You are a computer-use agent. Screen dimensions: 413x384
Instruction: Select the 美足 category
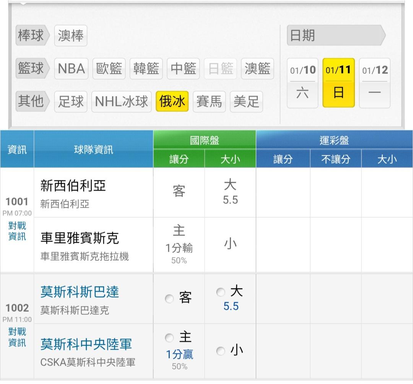tap(246, 101)
